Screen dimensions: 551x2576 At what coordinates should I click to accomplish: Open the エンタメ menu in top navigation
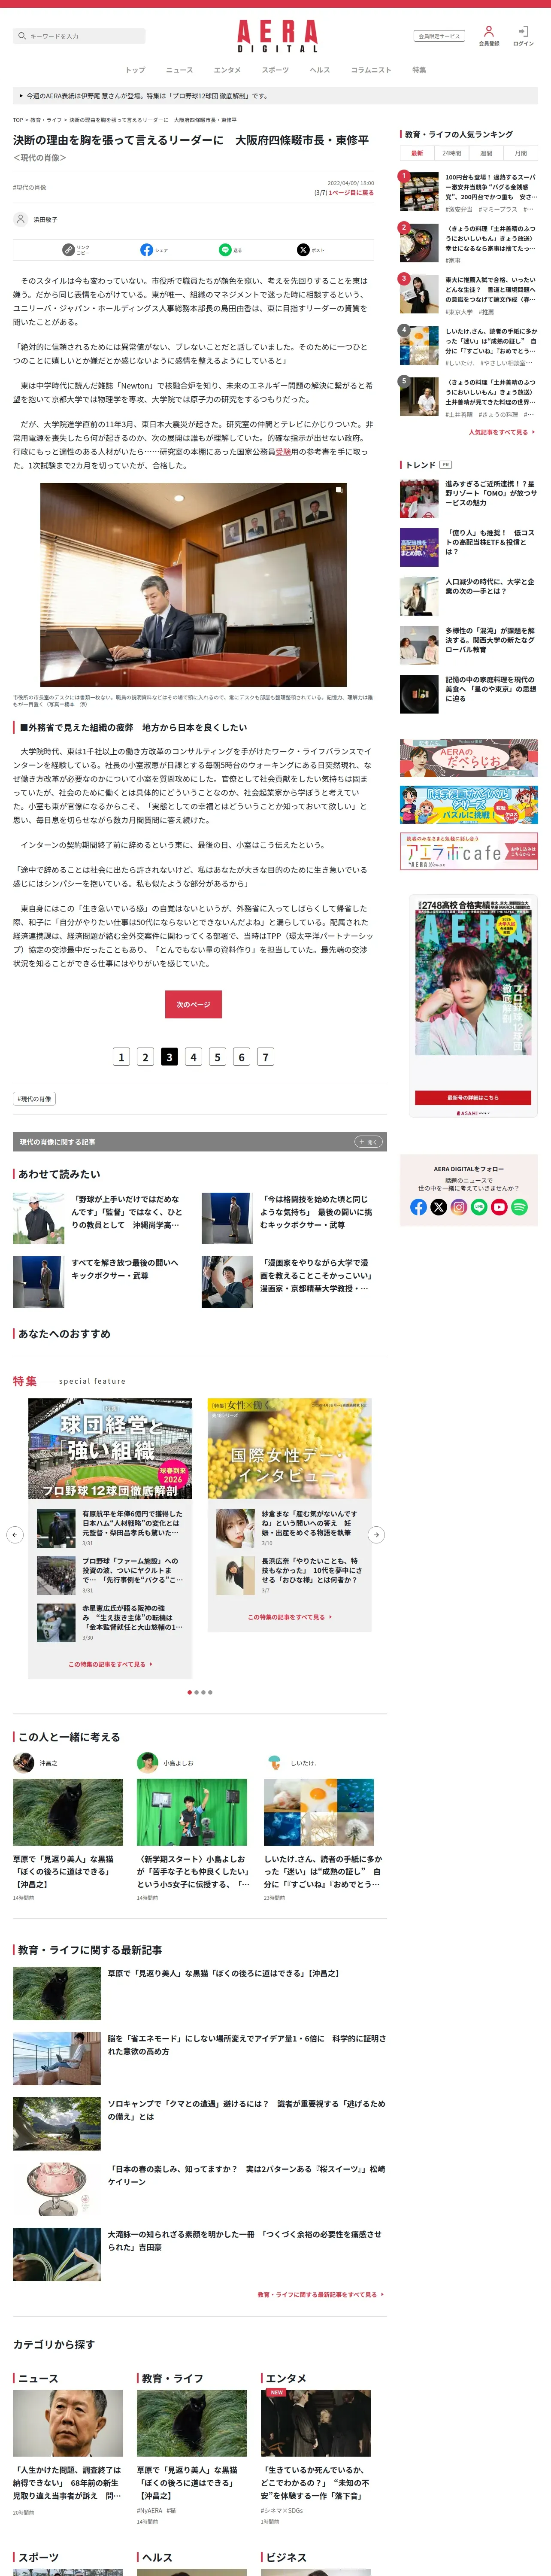click(227, 70)
